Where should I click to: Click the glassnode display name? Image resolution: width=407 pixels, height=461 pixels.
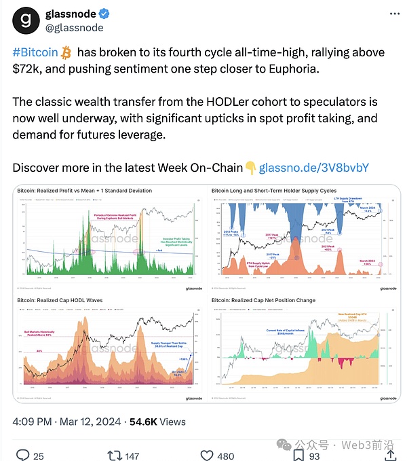coord(72,14)
